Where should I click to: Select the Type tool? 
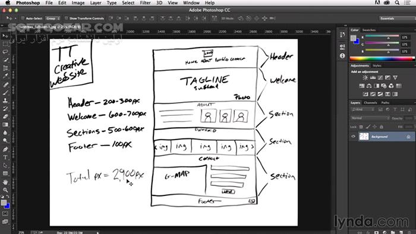(5, 157)
